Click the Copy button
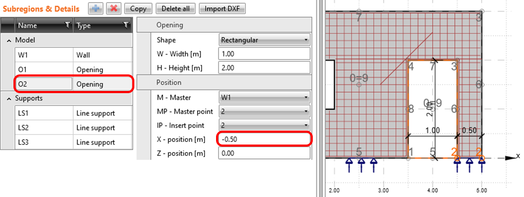 tap(138, 9)
